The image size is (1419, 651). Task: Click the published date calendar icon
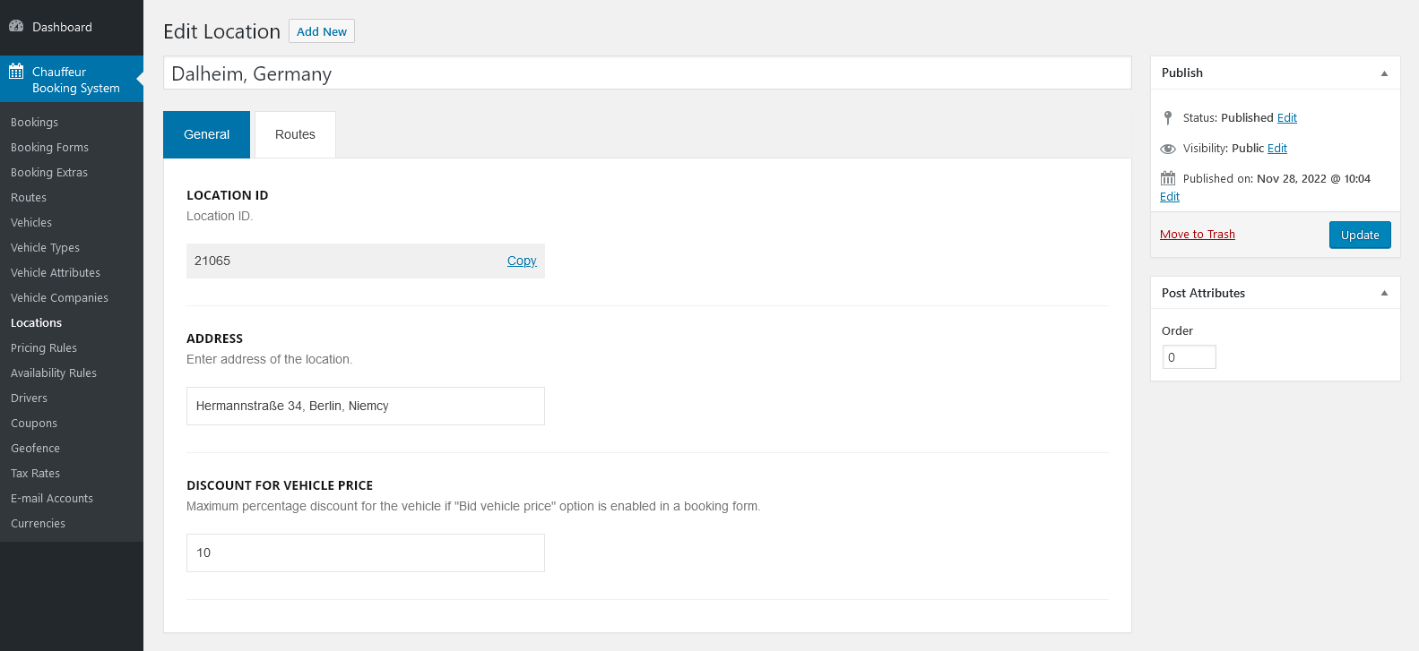[1167, 178]
